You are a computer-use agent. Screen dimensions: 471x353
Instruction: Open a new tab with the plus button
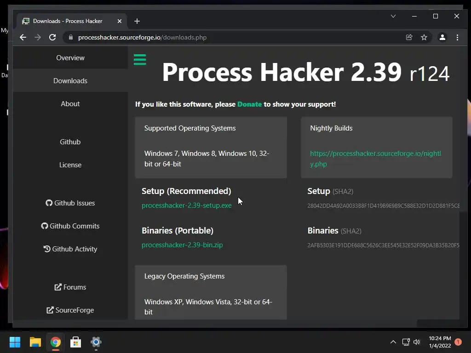coord(137,21)
